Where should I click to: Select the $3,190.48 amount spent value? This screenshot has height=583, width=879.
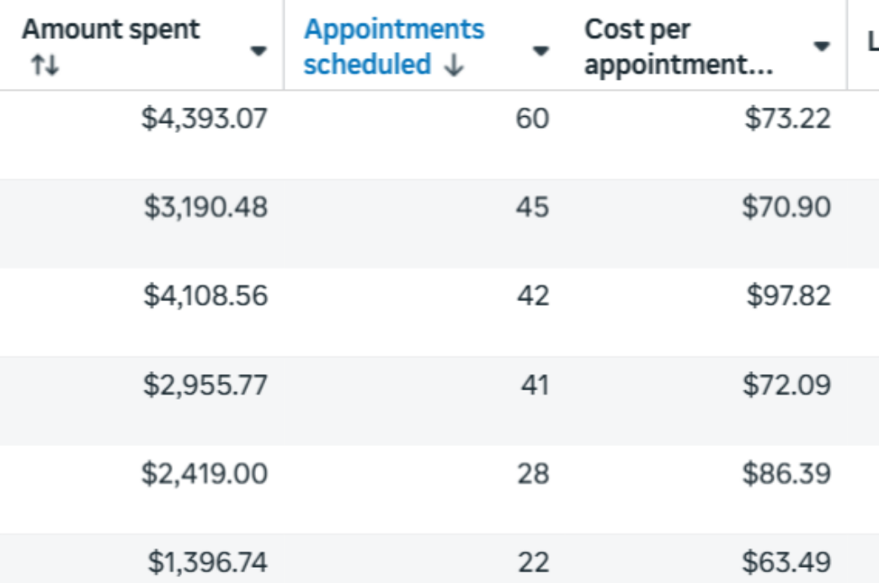tap(205, 207)
